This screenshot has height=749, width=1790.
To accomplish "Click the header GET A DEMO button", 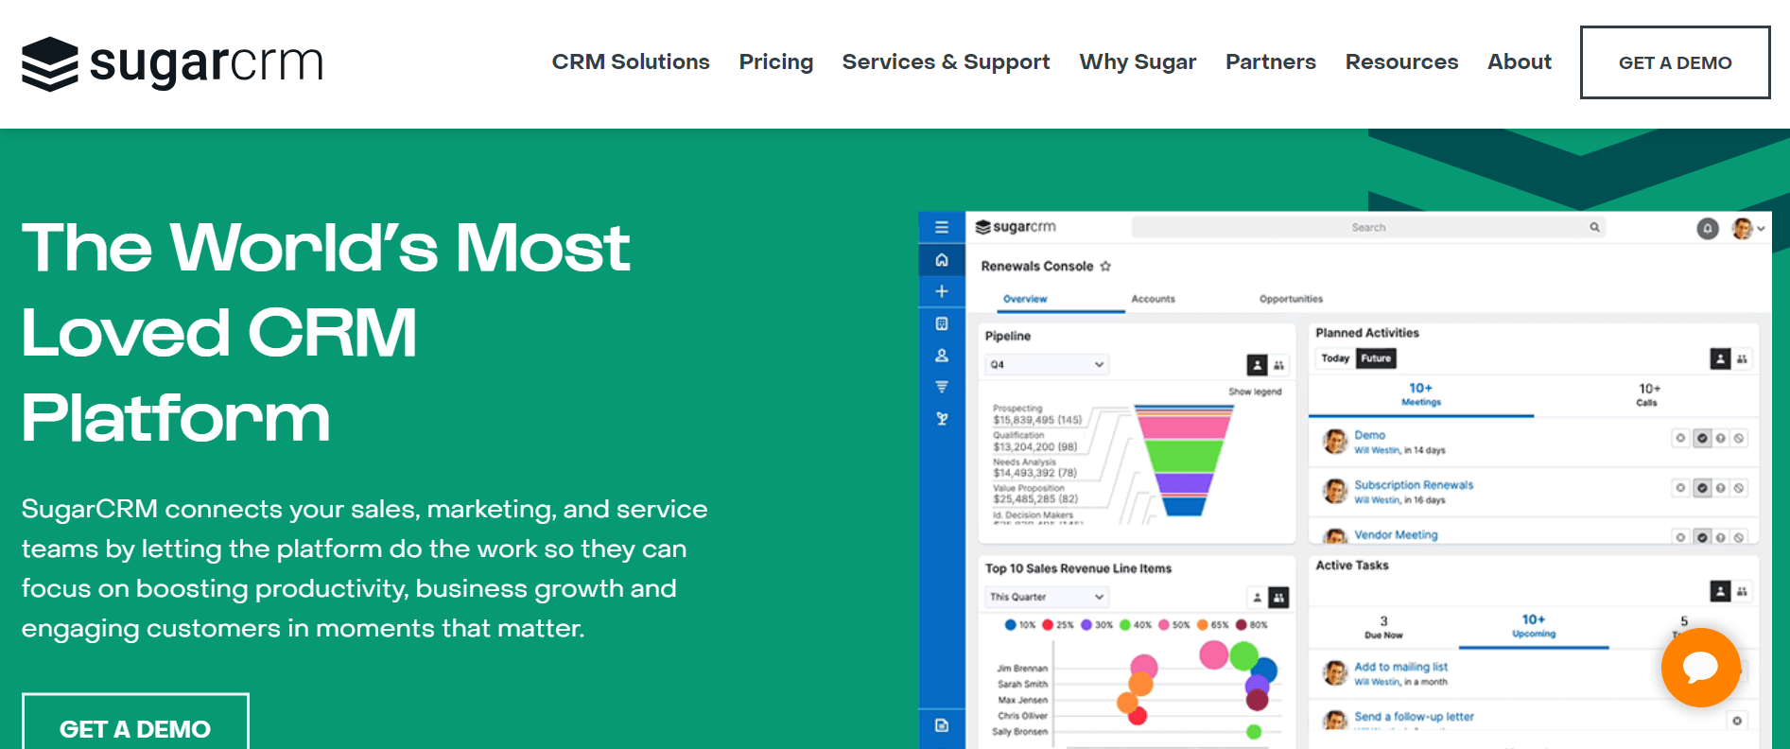I will [1675, 62].
